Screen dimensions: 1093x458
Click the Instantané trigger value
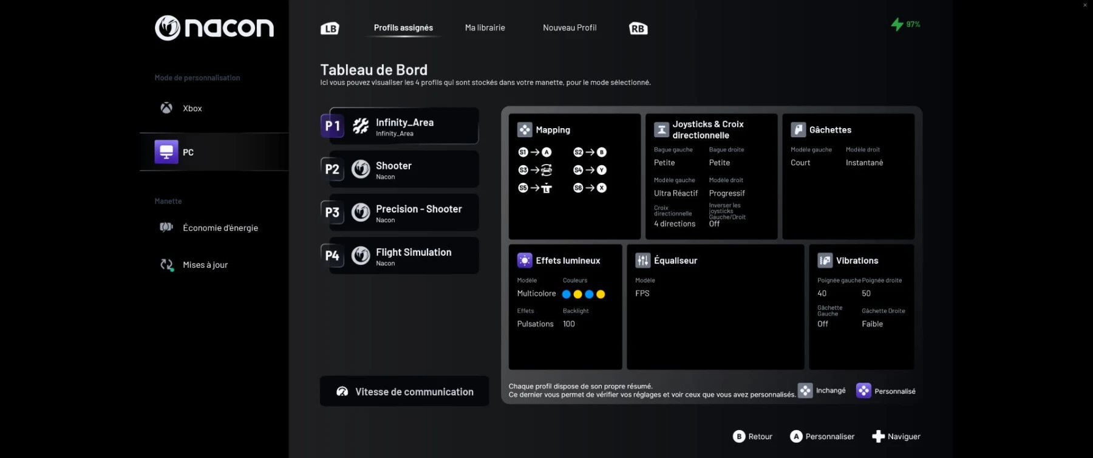(865, 163)
